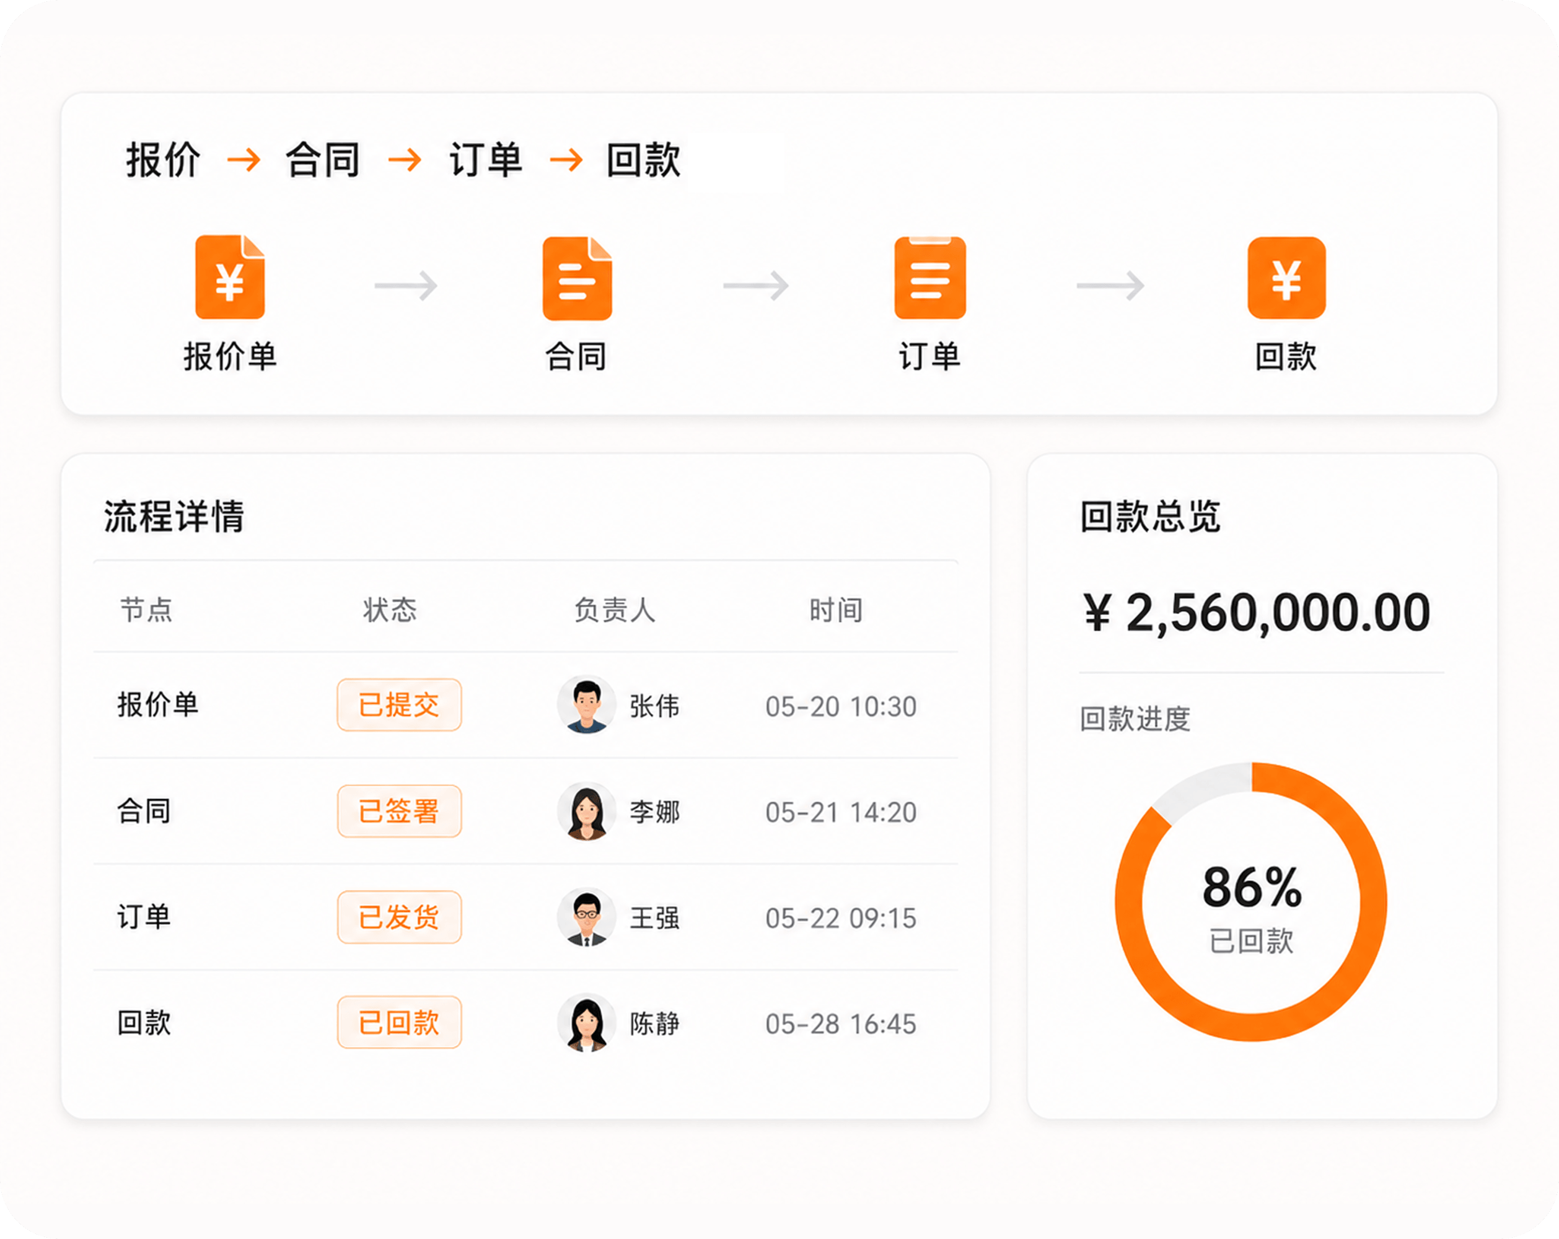The image size is (1559, 1239).
Task: Select 合同 in the header breadcrumb
Action: pos(323,160)
